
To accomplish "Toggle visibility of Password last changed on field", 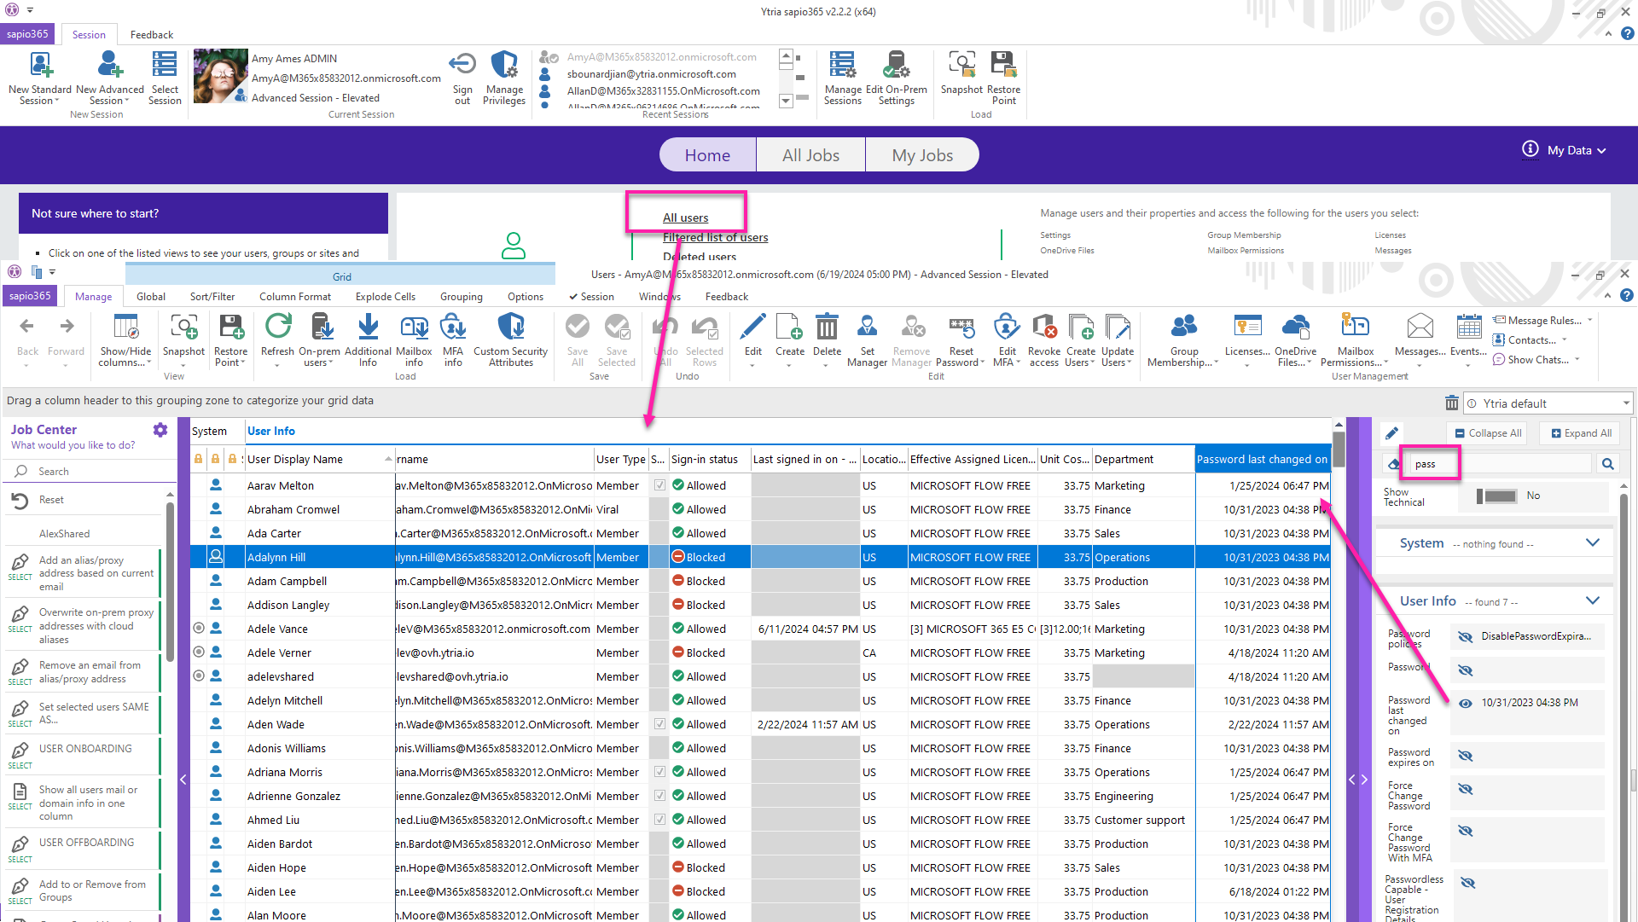I will pyautogui.click(x=1465, y=704).
